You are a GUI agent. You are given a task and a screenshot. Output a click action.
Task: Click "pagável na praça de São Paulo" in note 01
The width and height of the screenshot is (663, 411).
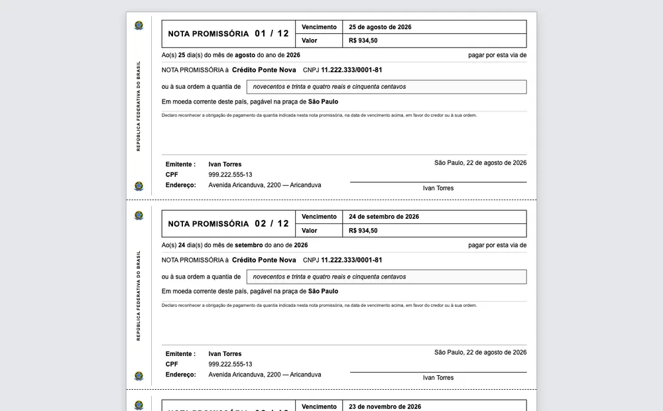(294, 101)
